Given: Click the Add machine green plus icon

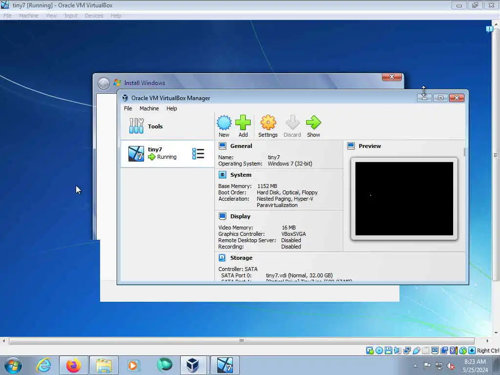Looking at the screenshot, I should pyautogui.click(x=243, y=123).
